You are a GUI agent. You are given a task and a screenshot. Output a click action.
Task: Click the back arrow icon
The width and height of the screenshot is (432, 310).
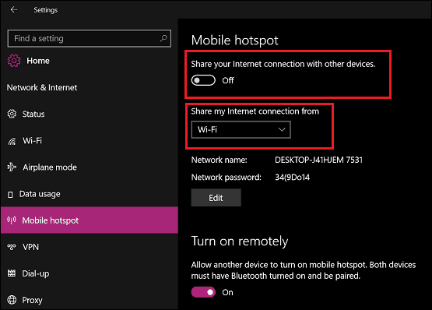[x=14, y=10]
